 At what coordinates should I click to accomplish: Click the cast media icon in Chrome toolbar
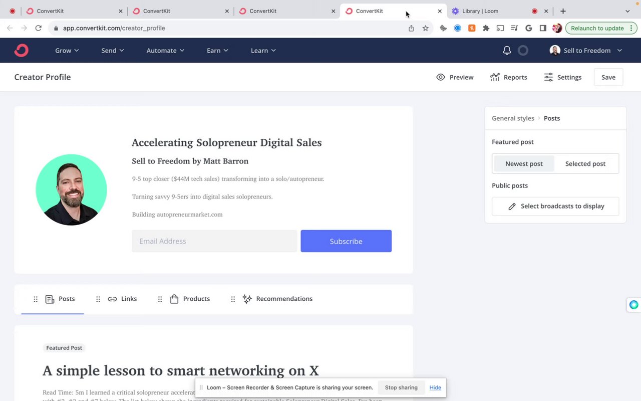coord(500,28)
